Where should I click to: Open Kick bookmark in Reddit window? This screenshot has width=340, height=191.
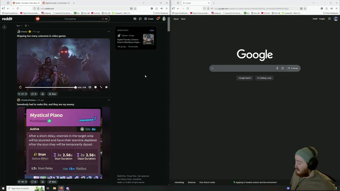[77, 13]
